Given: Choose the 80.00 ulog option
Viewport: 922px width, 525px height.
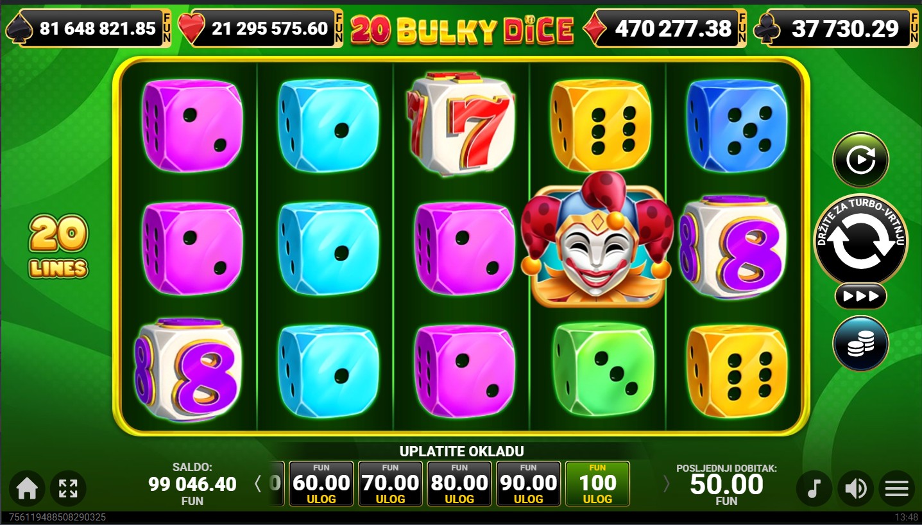Looking at the screenshot, I should 459,483.
